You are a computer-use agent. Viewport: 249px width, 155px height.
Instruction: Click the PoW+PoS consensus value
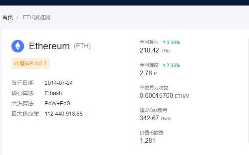[x=57, y=103]
